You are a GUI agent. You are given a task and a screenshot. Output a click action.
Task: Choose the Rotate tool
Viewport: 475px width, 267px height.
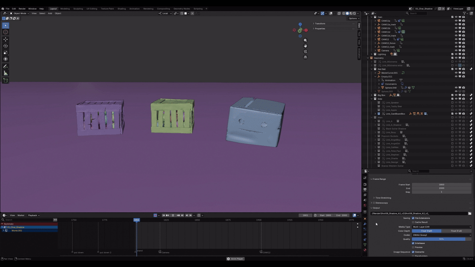point(5,46)
